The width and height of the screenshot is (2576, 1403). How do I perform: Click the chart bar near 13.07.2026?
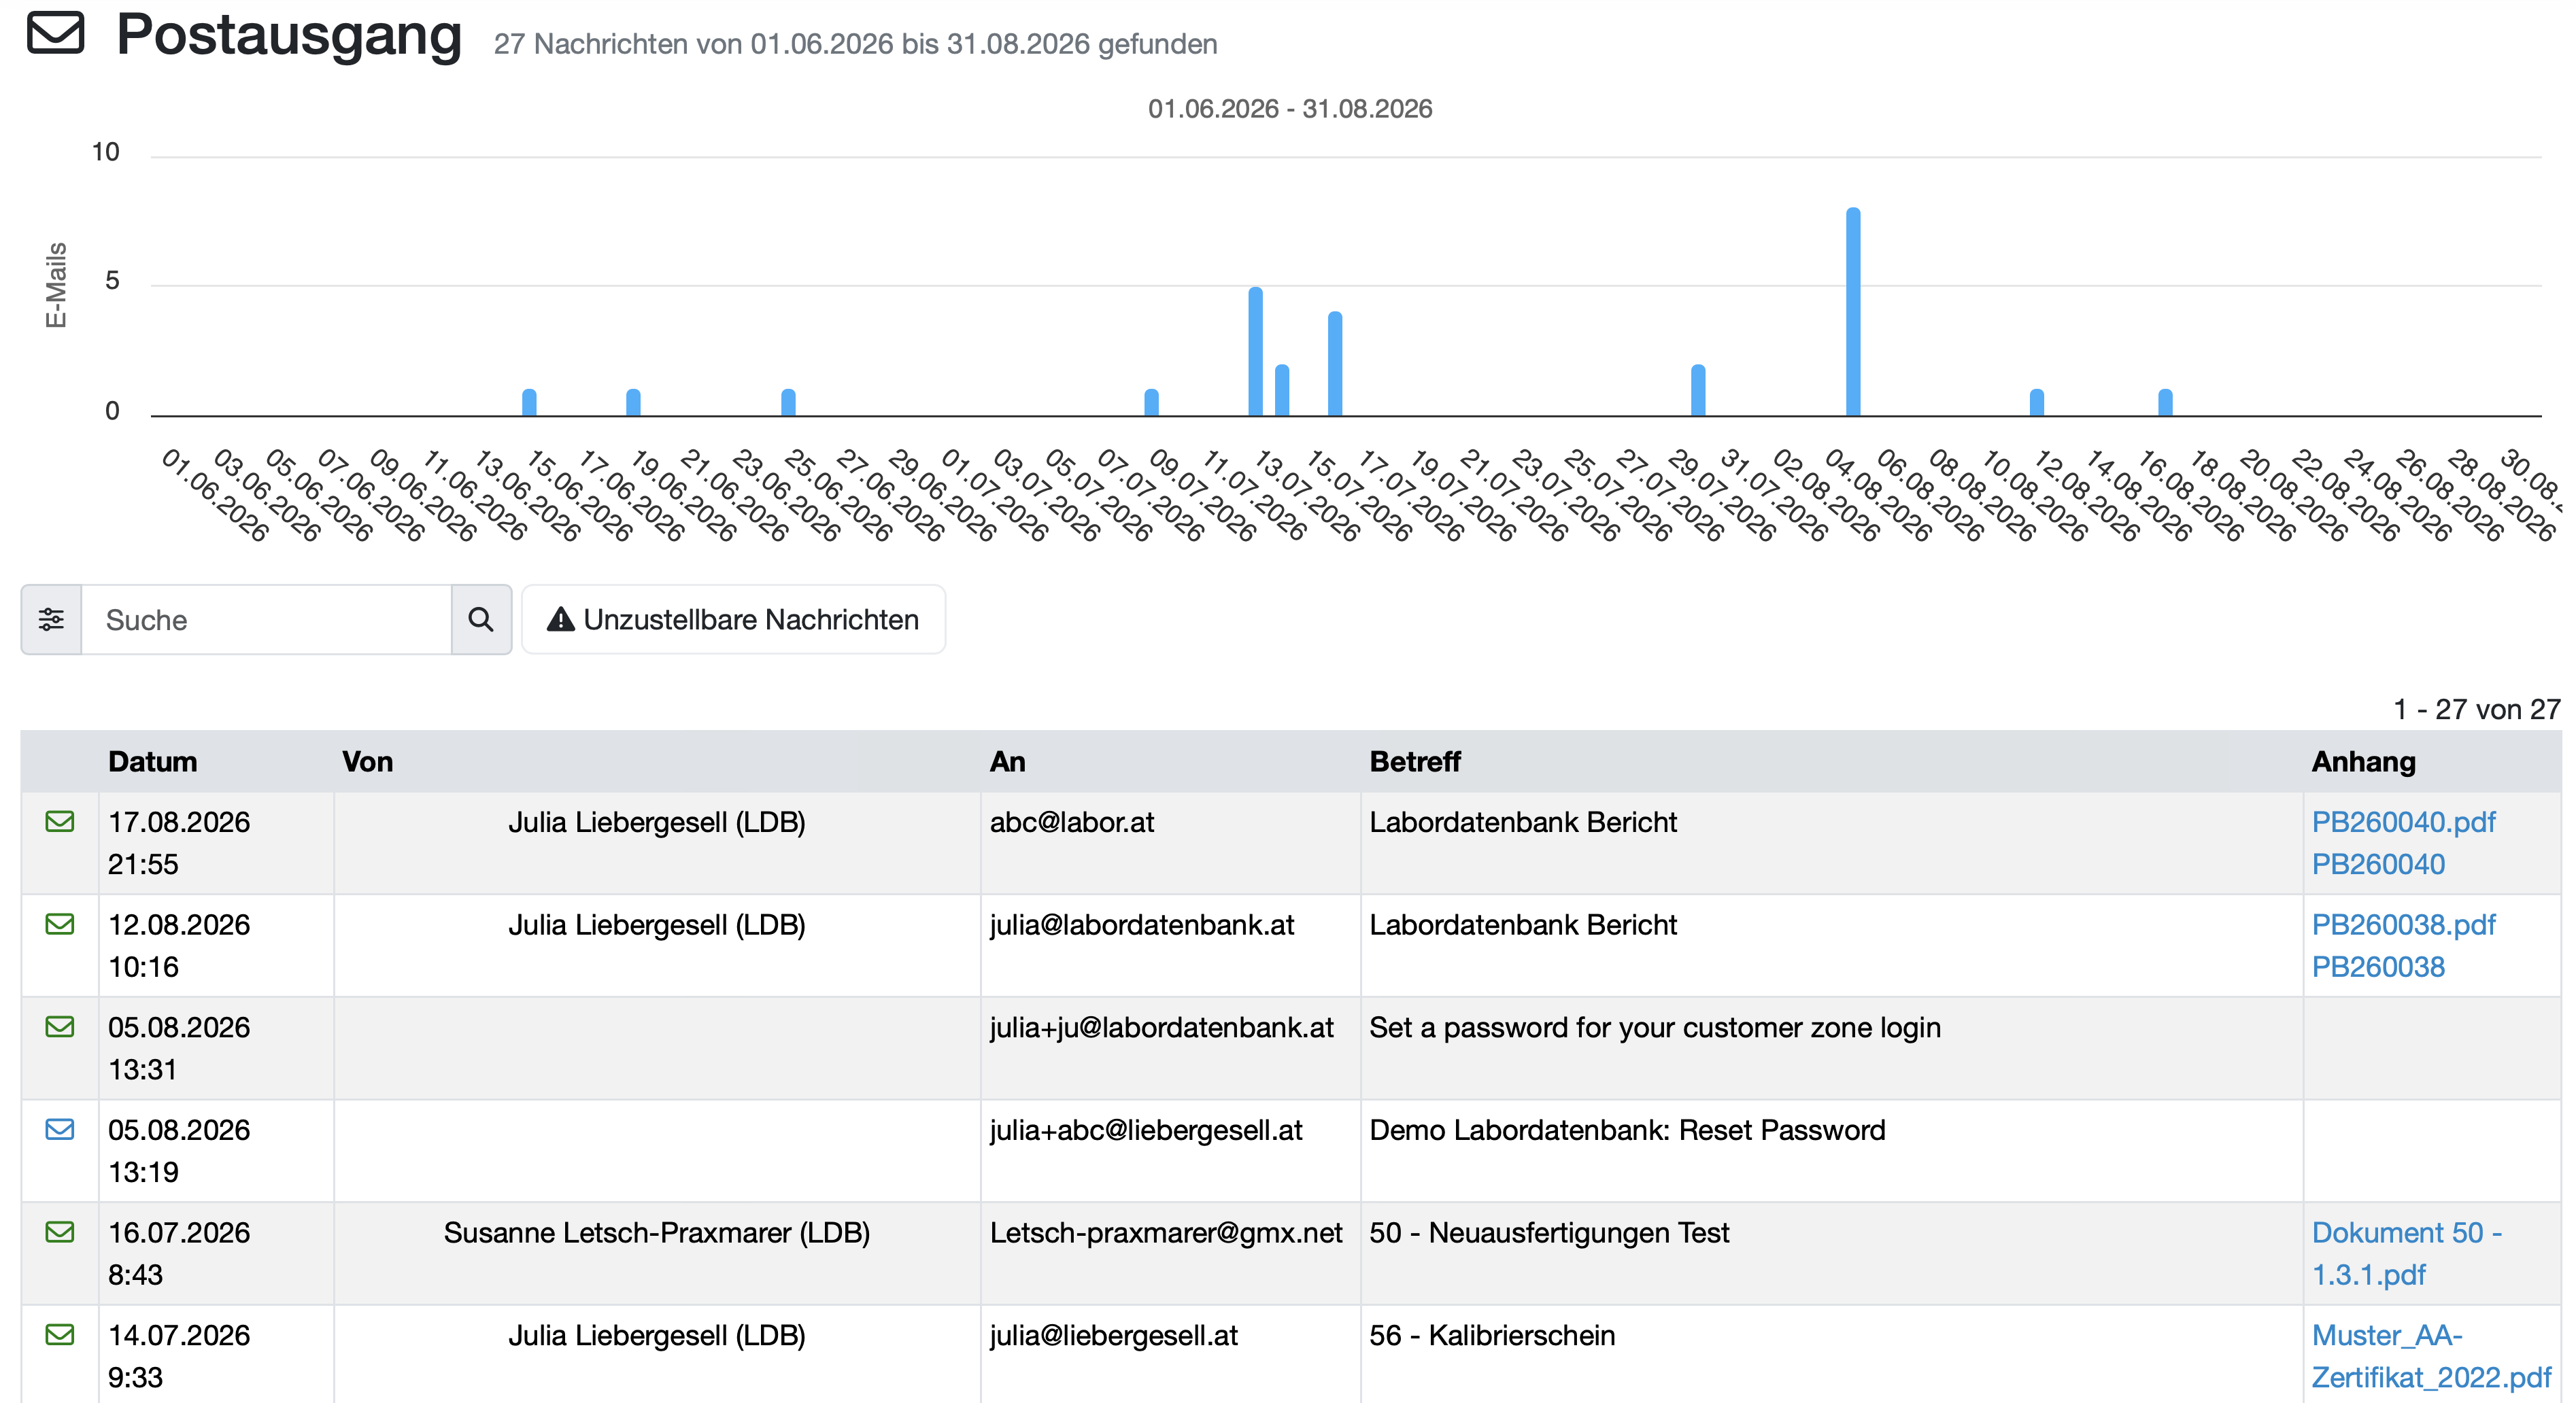[1256, 351]
